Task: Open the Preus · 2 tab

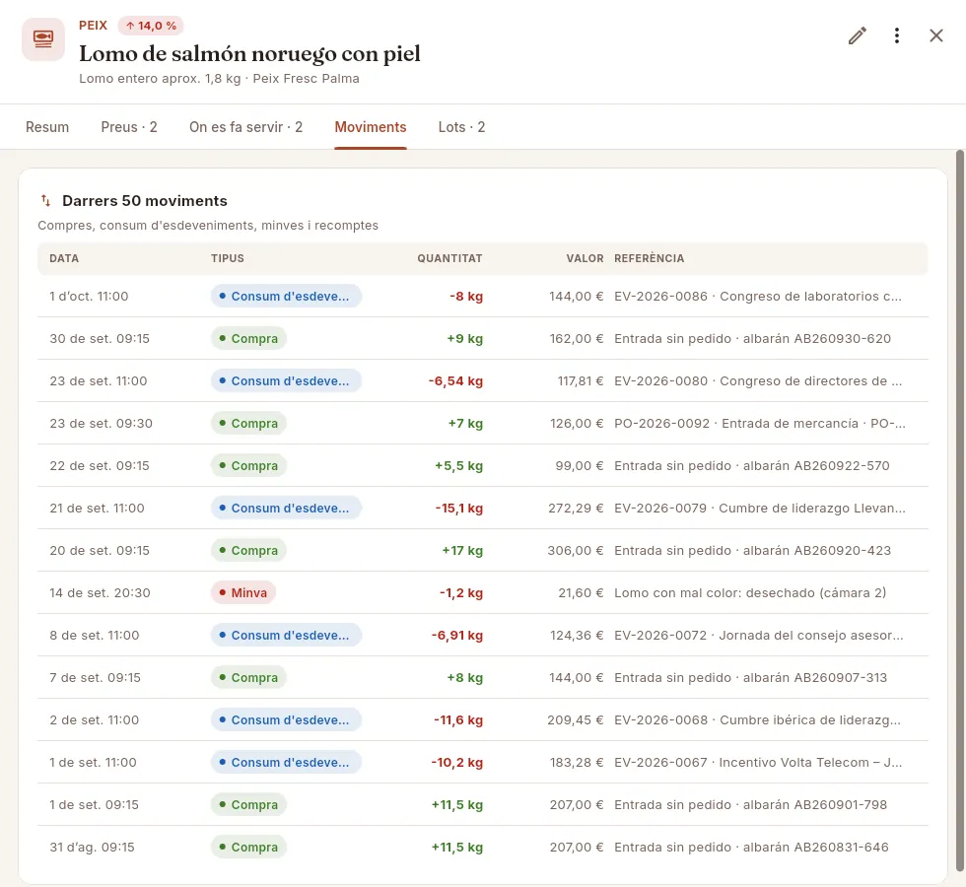Action: (x=129, y=127)
